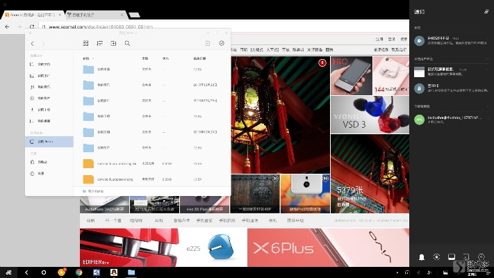Click the new folder icon in file manager toolbar
This screenshot has height=278, width=494.
coord(113,43)
